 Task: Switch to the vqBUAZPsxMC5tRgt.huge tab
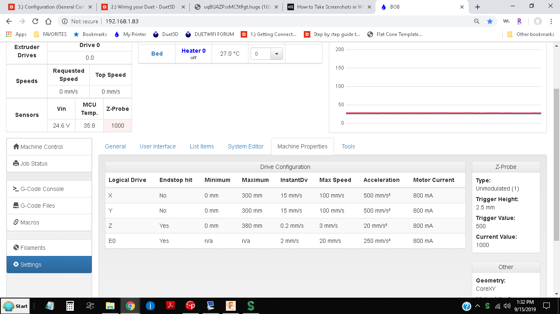click(236, 7)
